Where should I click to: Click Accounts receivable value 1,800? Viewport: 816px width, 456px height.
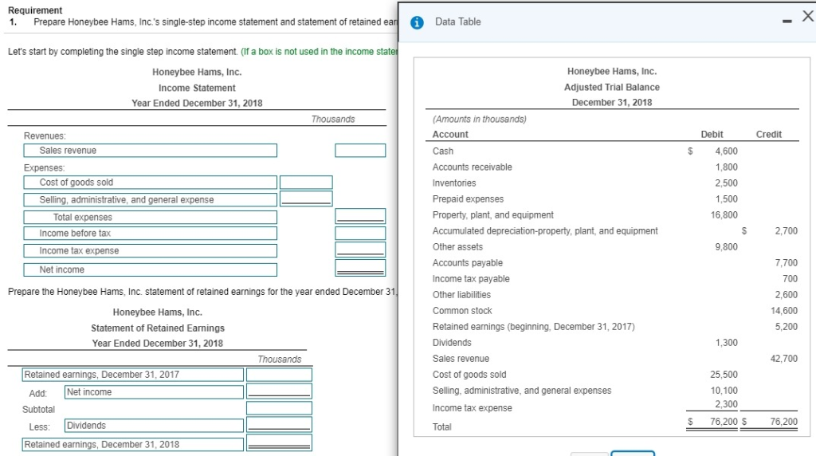coord(726,167)
